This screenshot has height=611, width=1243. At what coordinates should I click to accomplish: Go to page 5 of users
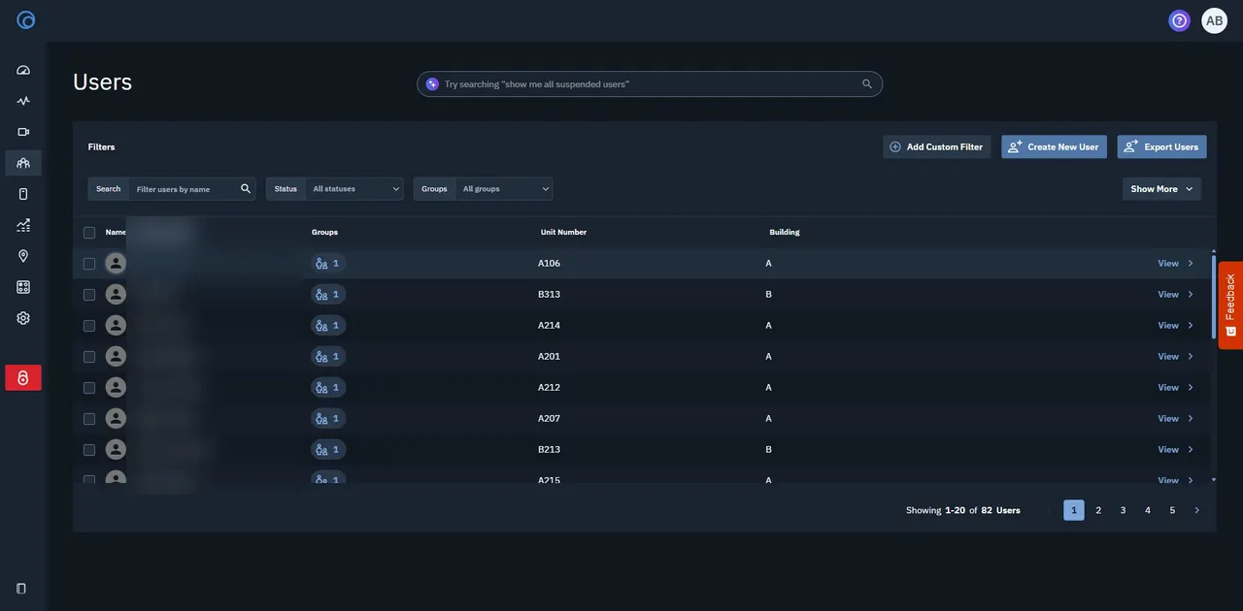[1172, 510]
